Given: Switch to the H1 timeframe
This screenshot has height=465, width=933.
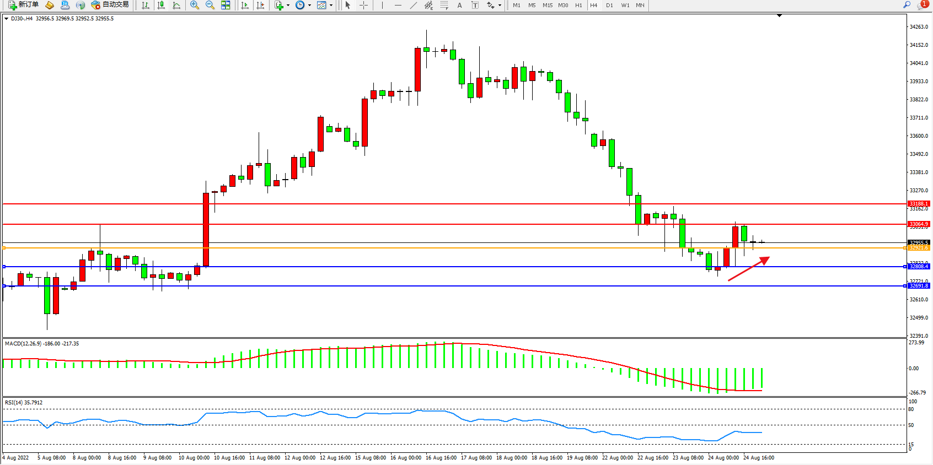Looking at the screenshot, I should click(578, 5).
